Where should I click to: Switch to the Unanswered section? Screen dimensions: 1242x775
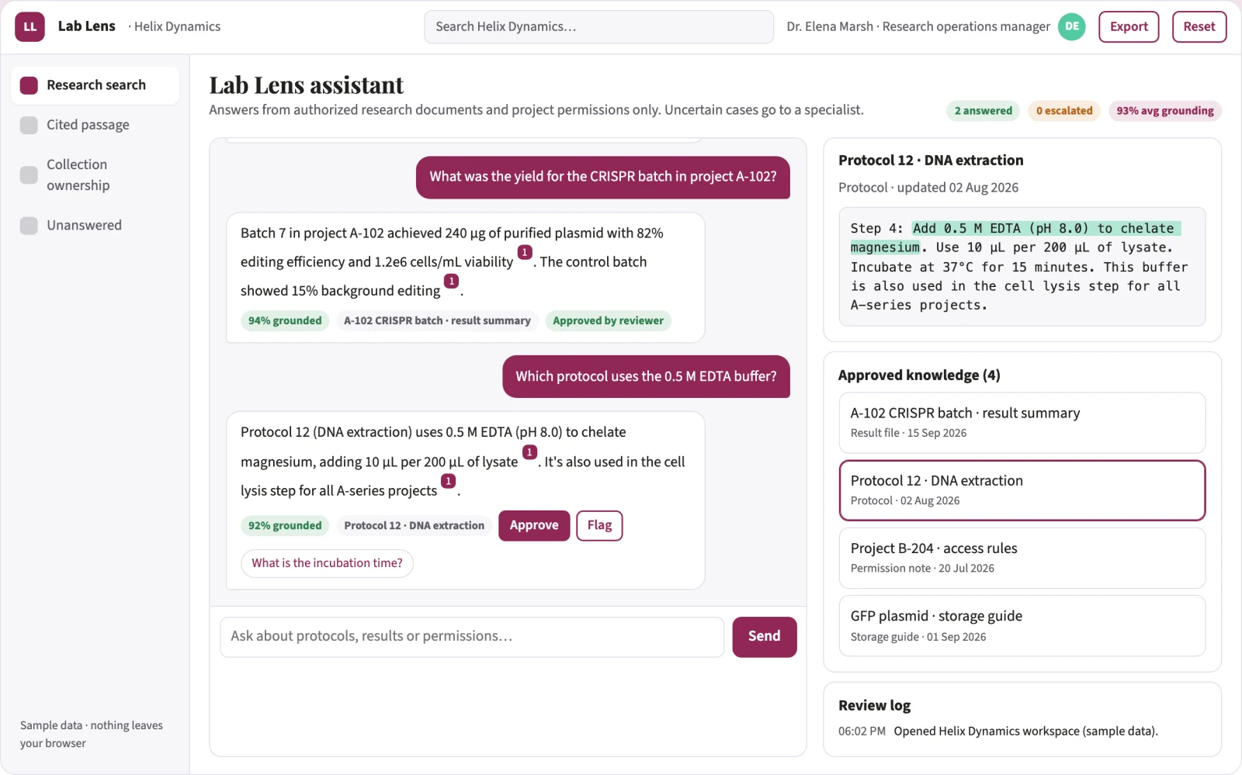(x=95, y=225)
